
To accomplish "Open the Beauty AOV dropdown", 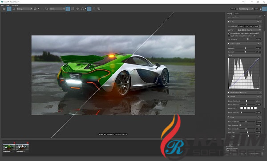I will (24, 9).
